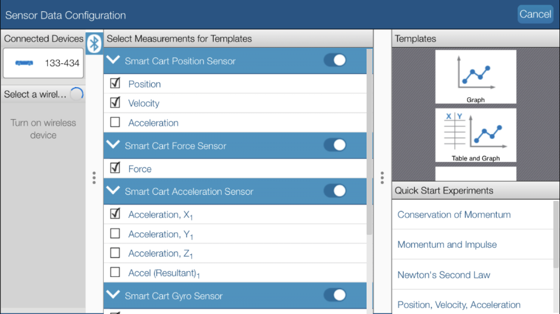
Task: Choose the Graph template icon
Action: [475, 77]
